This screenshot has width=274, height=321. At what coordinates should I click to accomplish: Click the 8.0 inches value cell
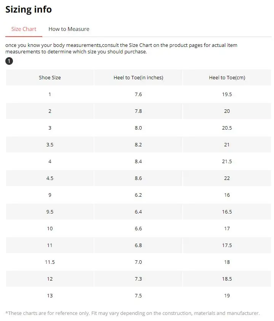click(x=138, y=128)
